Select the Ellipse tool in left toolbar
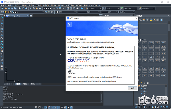The height and width of the screenshot is (109, 171). tap(1, 45)
